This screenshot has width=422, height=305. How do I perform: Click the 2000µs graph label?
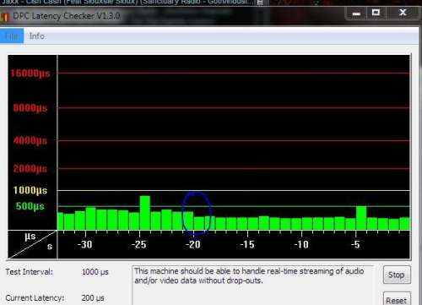click(x=30, y=169)
